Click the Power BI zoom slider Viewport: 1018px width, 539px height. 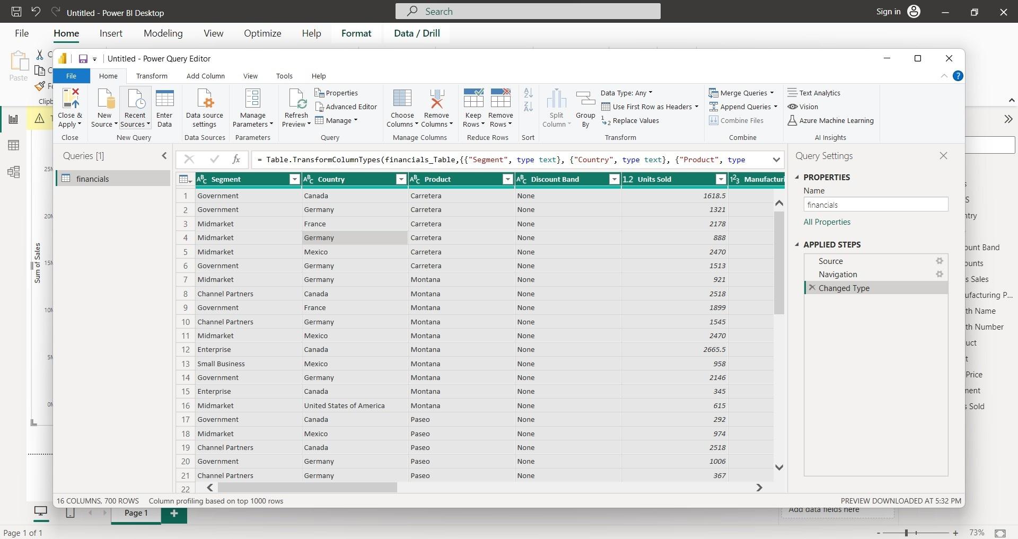906,533
